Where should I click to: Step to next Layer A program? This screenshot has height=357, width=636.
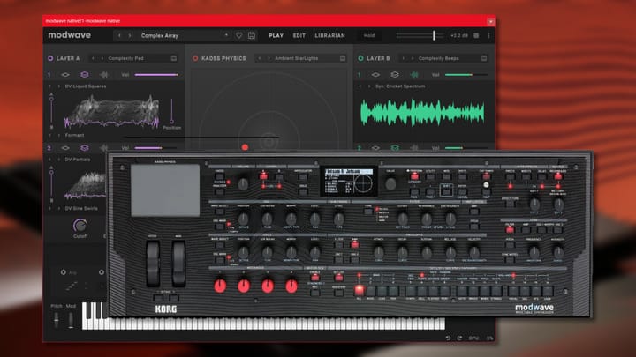point(102,58)
